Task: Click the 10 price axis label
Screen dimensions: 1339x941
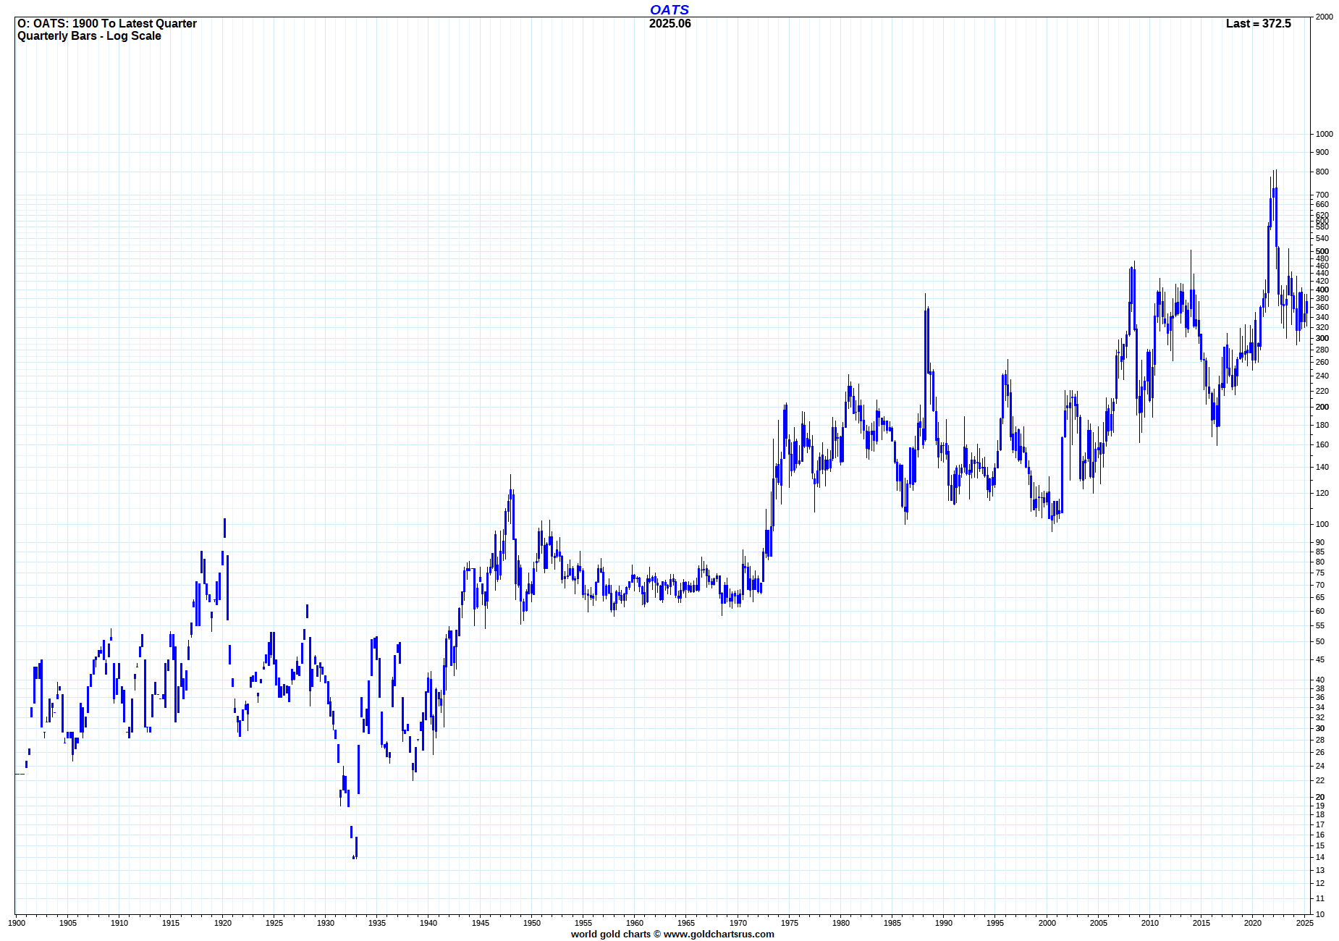Action: point(1320,914)
